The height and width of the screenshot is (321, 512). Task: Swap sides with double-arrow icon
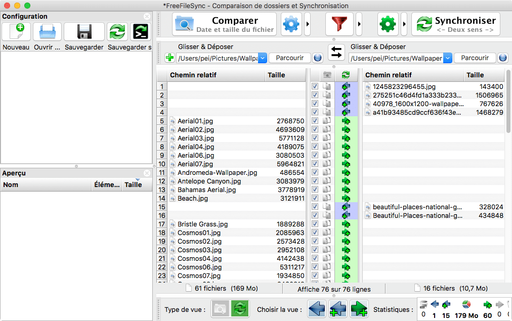click(x=336, y=52)
